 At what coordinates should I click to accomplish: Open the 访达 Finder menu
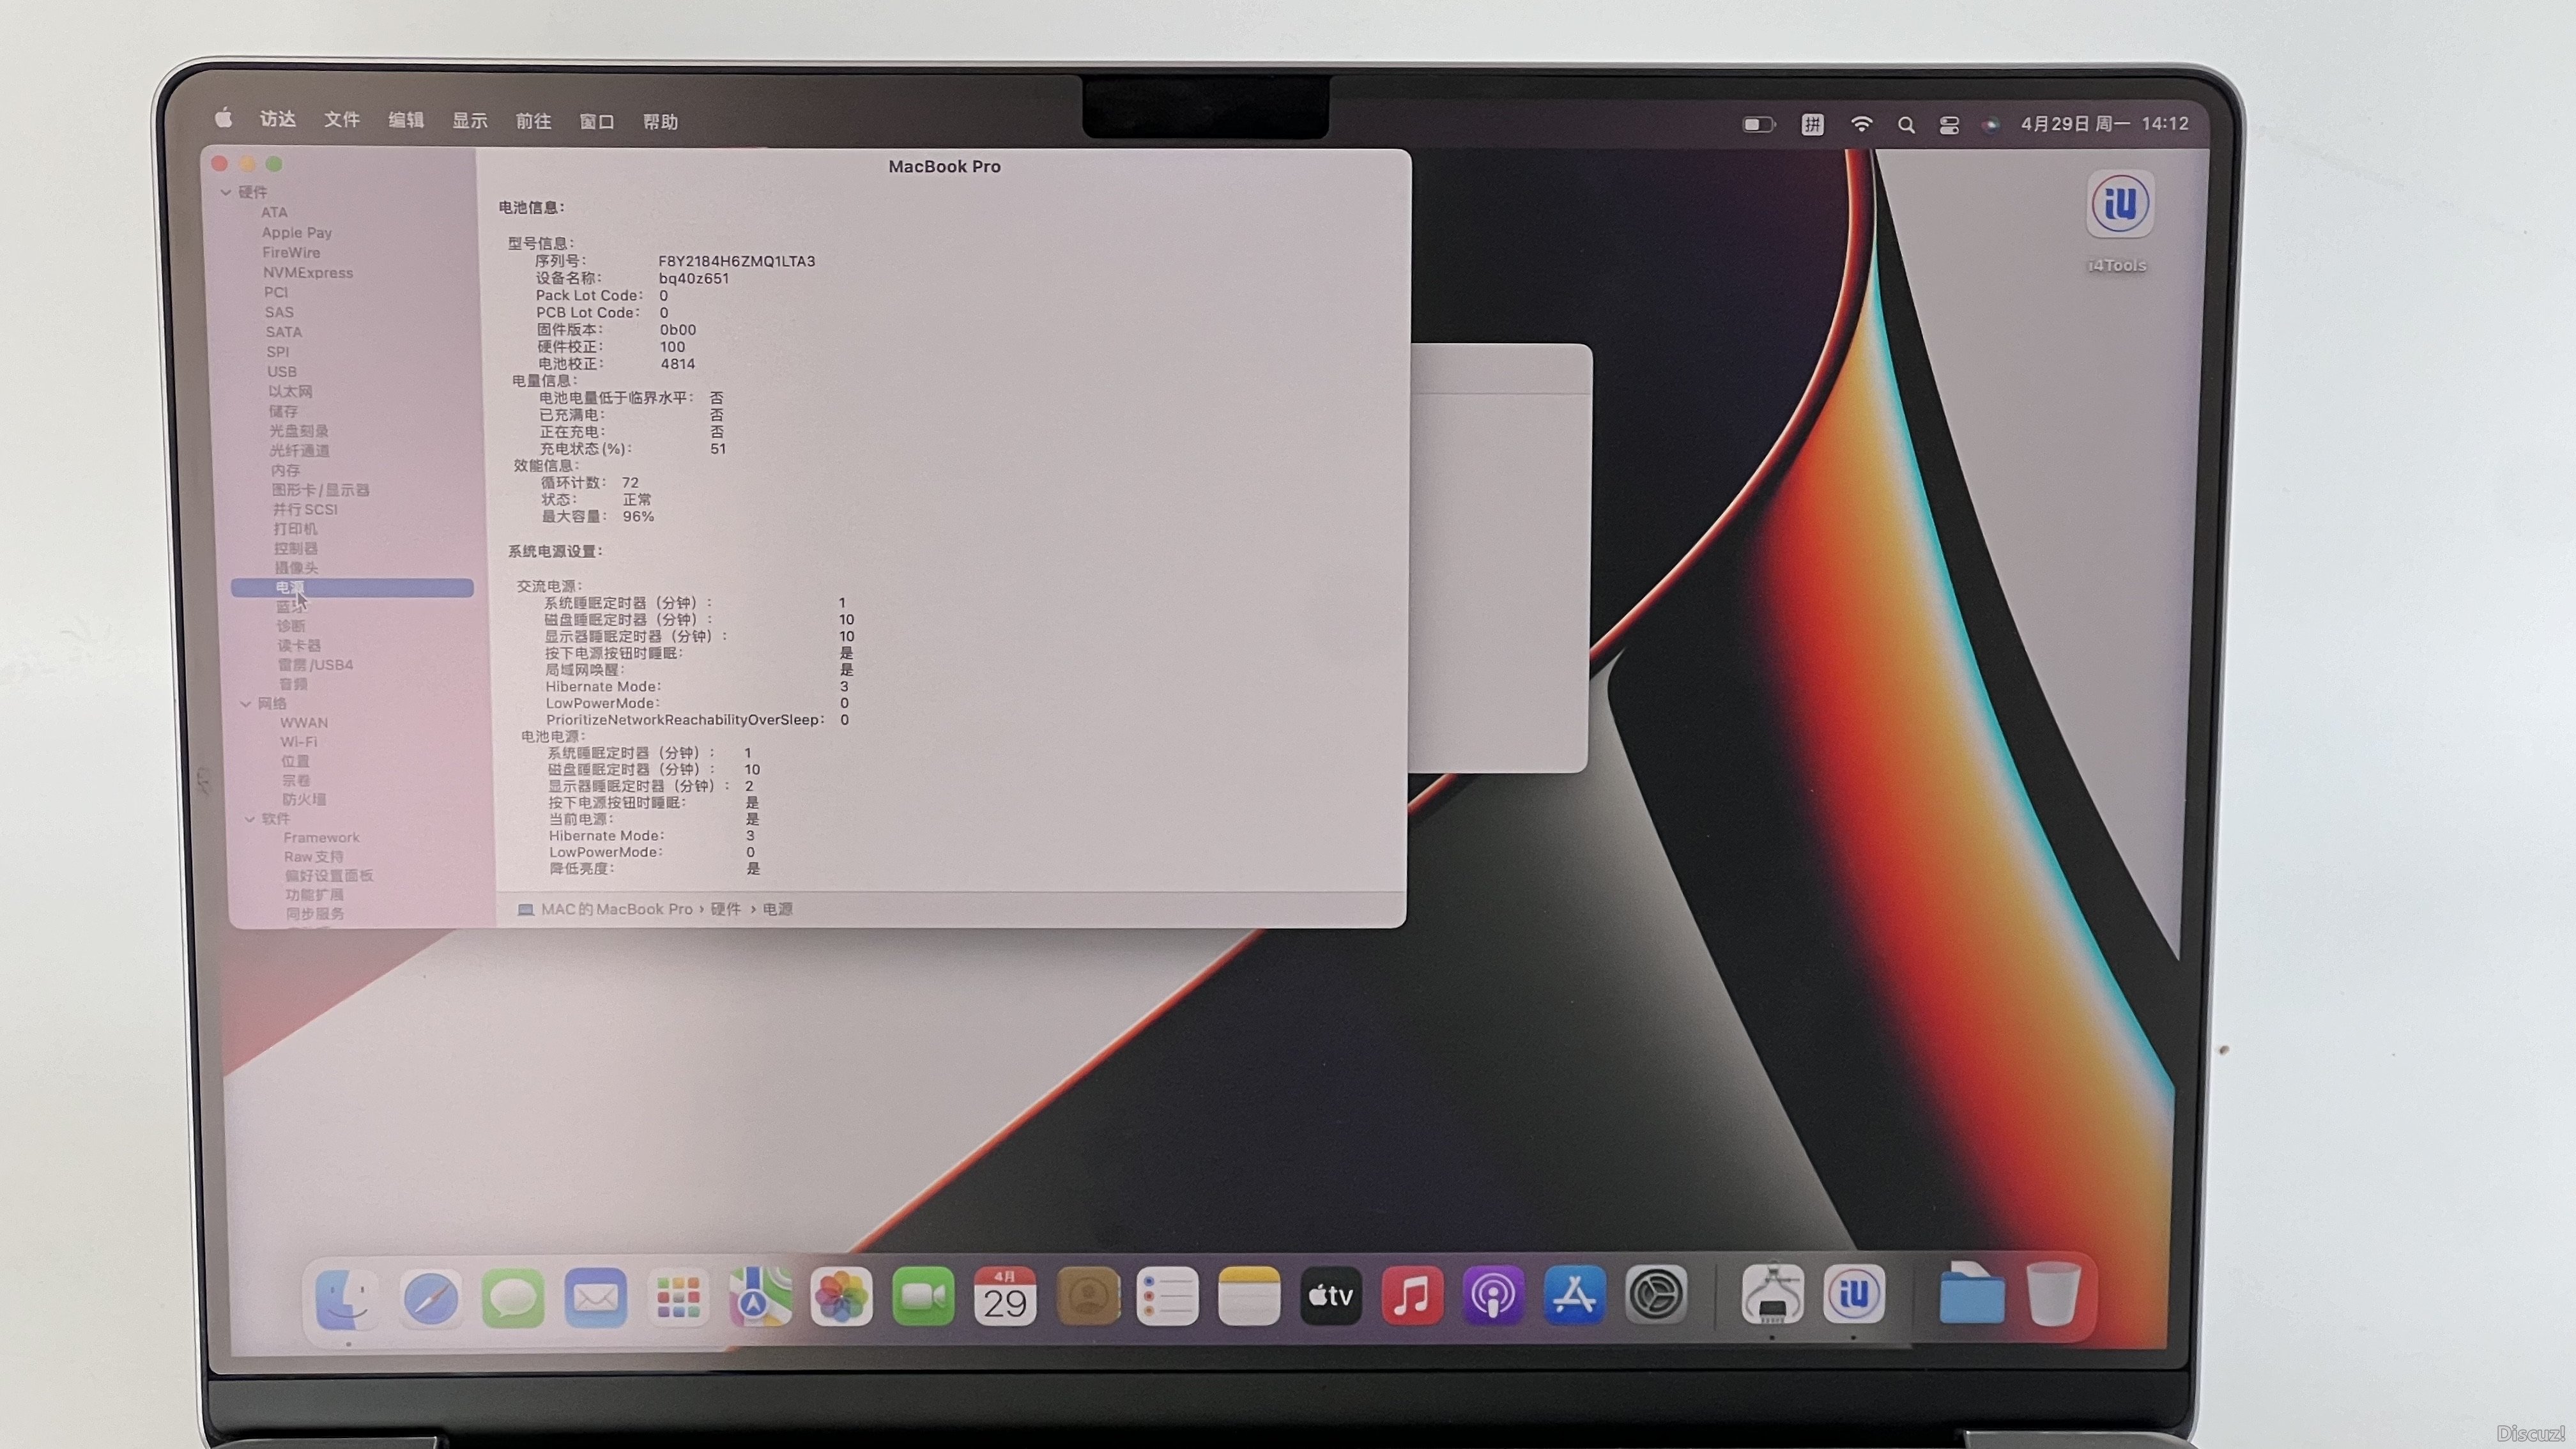click(x=277, y=119)
